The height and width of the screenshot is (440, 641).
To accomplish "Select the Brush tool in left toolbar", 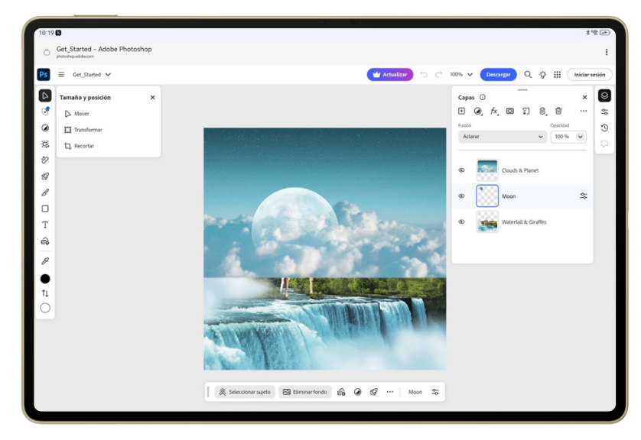I will (x=45, y=192).
